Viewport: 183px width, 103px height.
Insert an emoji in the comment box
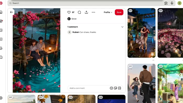point(111,88)
